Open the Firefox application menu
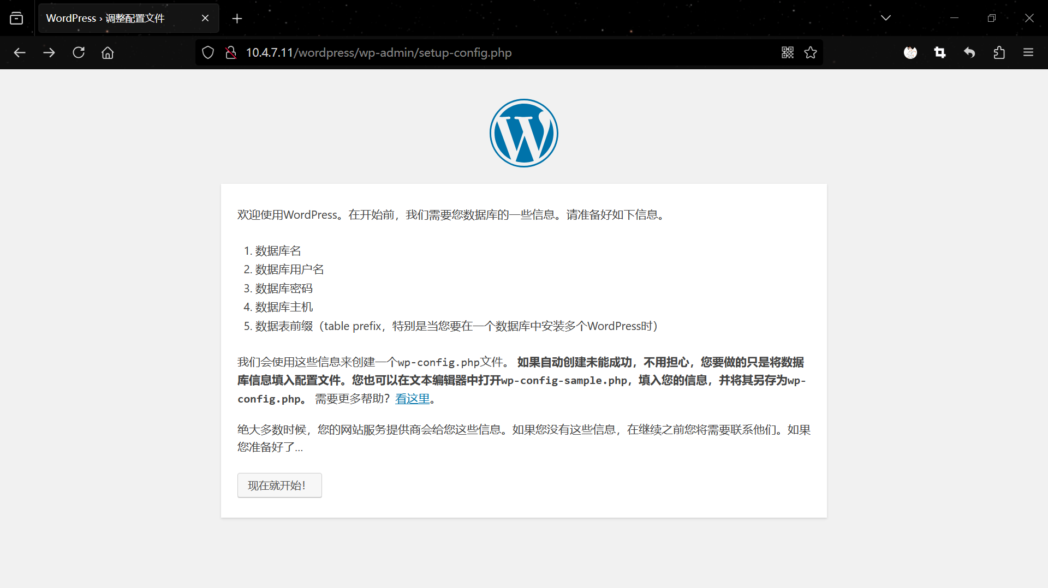Screen dimensions: 1048x588 [x=1028, y=52]
